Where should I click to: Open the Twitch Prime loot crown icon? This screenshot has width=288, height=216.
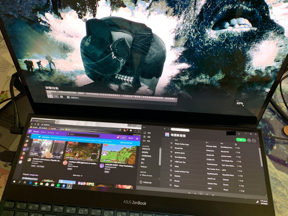point(118,137)
